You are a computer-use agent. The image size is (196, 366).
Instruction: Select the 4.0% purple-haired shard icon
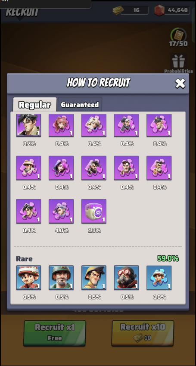(x=61, y=211)
